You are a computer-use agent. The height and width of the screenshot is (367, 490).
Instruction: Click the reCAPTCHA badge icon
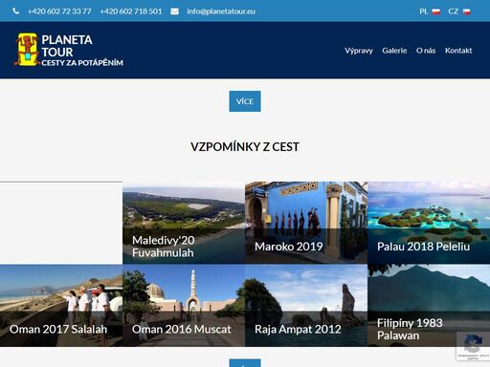coord(473,343)
